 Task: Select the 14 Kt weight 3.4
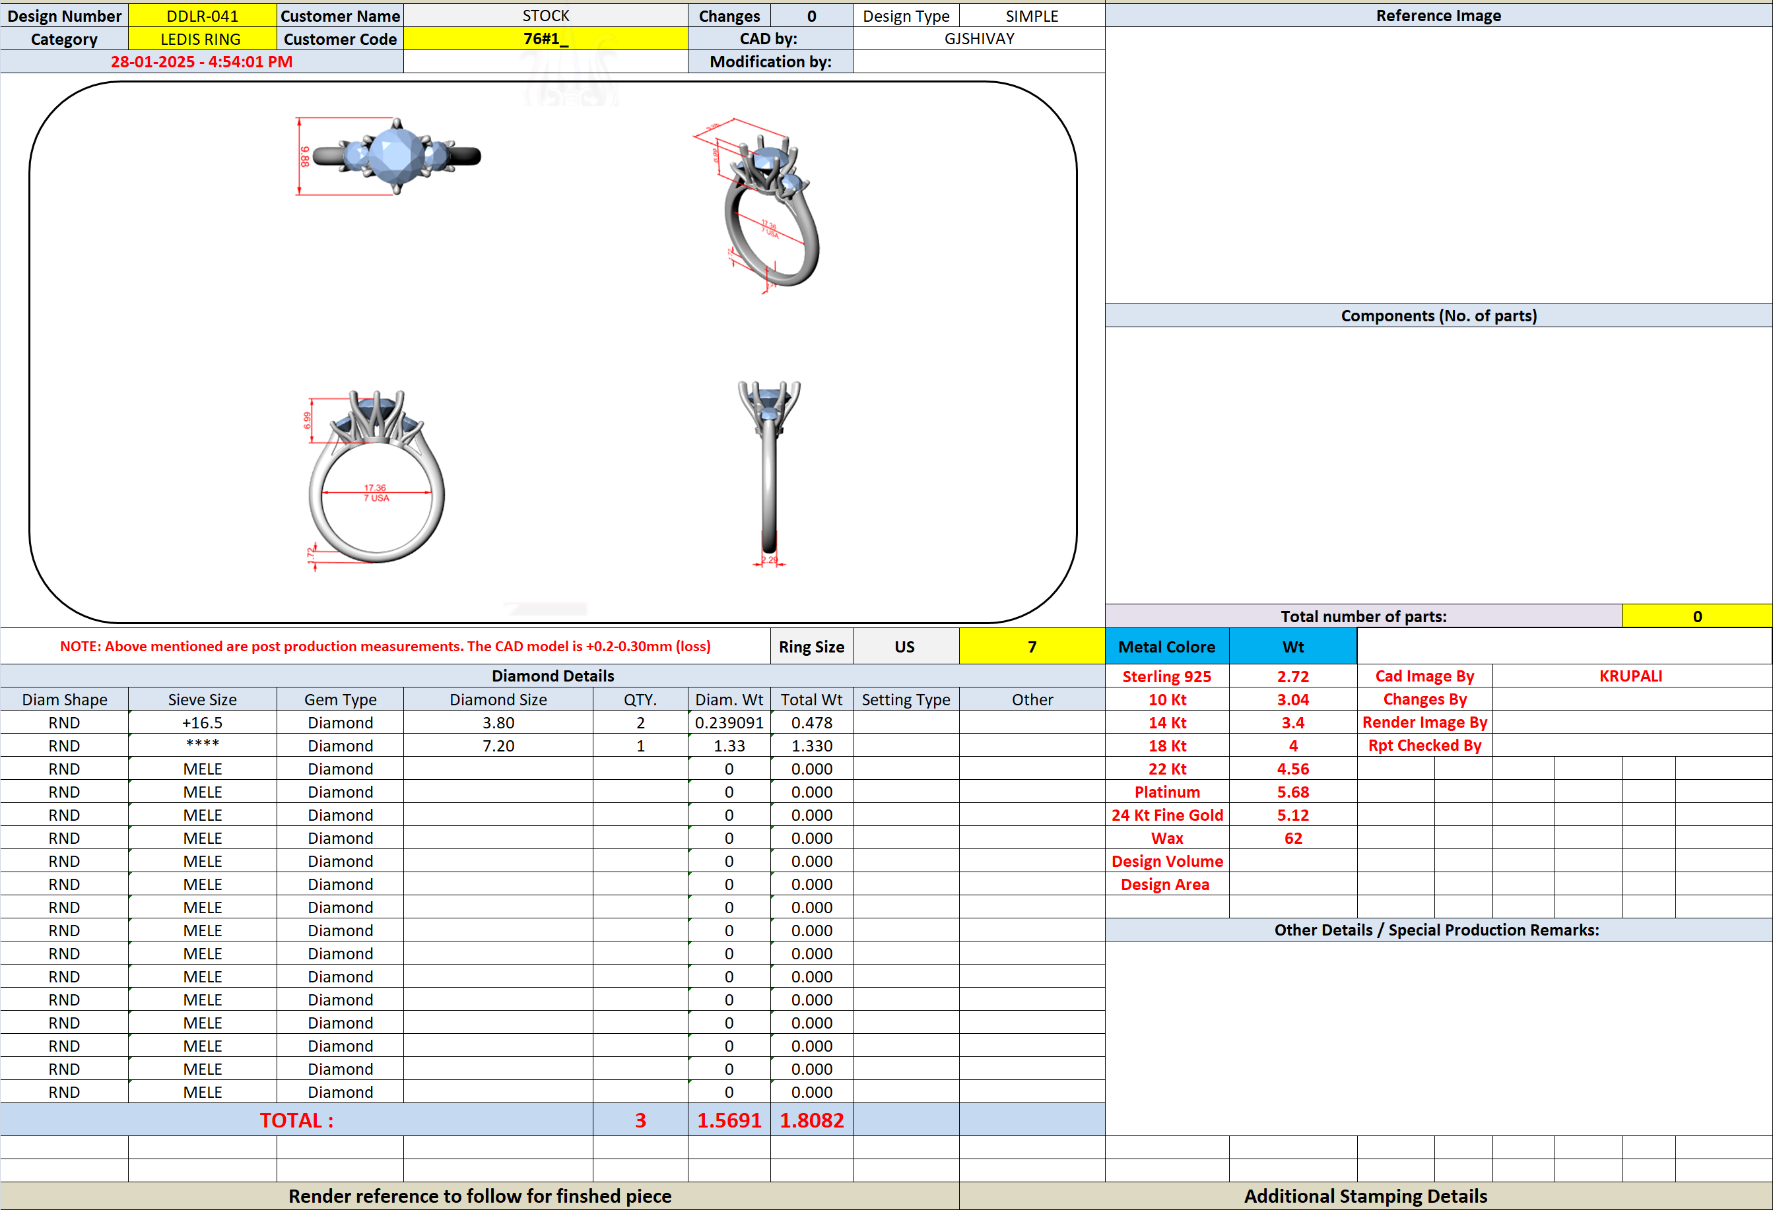coord(1292,722)
